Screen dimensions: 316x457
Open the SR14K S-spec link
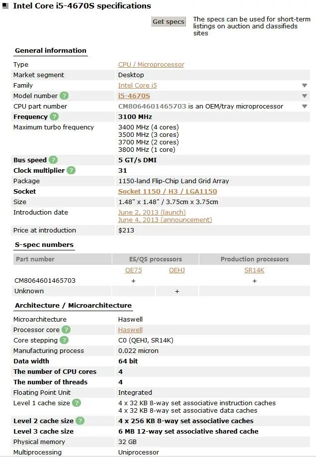(254, 270)
